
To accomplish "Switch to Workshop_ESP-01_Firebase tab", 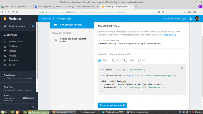I will (x=50, y=6).
